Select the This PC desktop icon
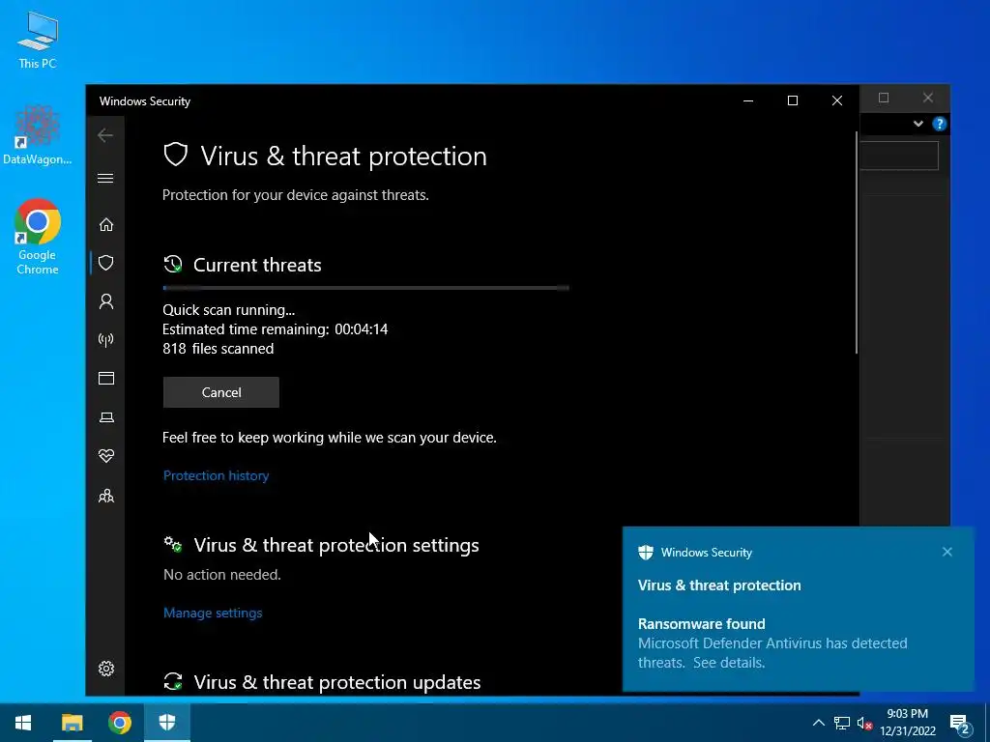 [x=38, y=40]
